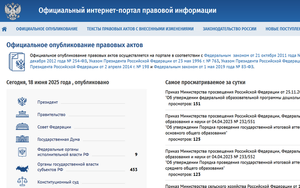Click the documents icon beside intro text
Image resolution: width=300 pixels, height=188 pixels.
tap(16, 62)
